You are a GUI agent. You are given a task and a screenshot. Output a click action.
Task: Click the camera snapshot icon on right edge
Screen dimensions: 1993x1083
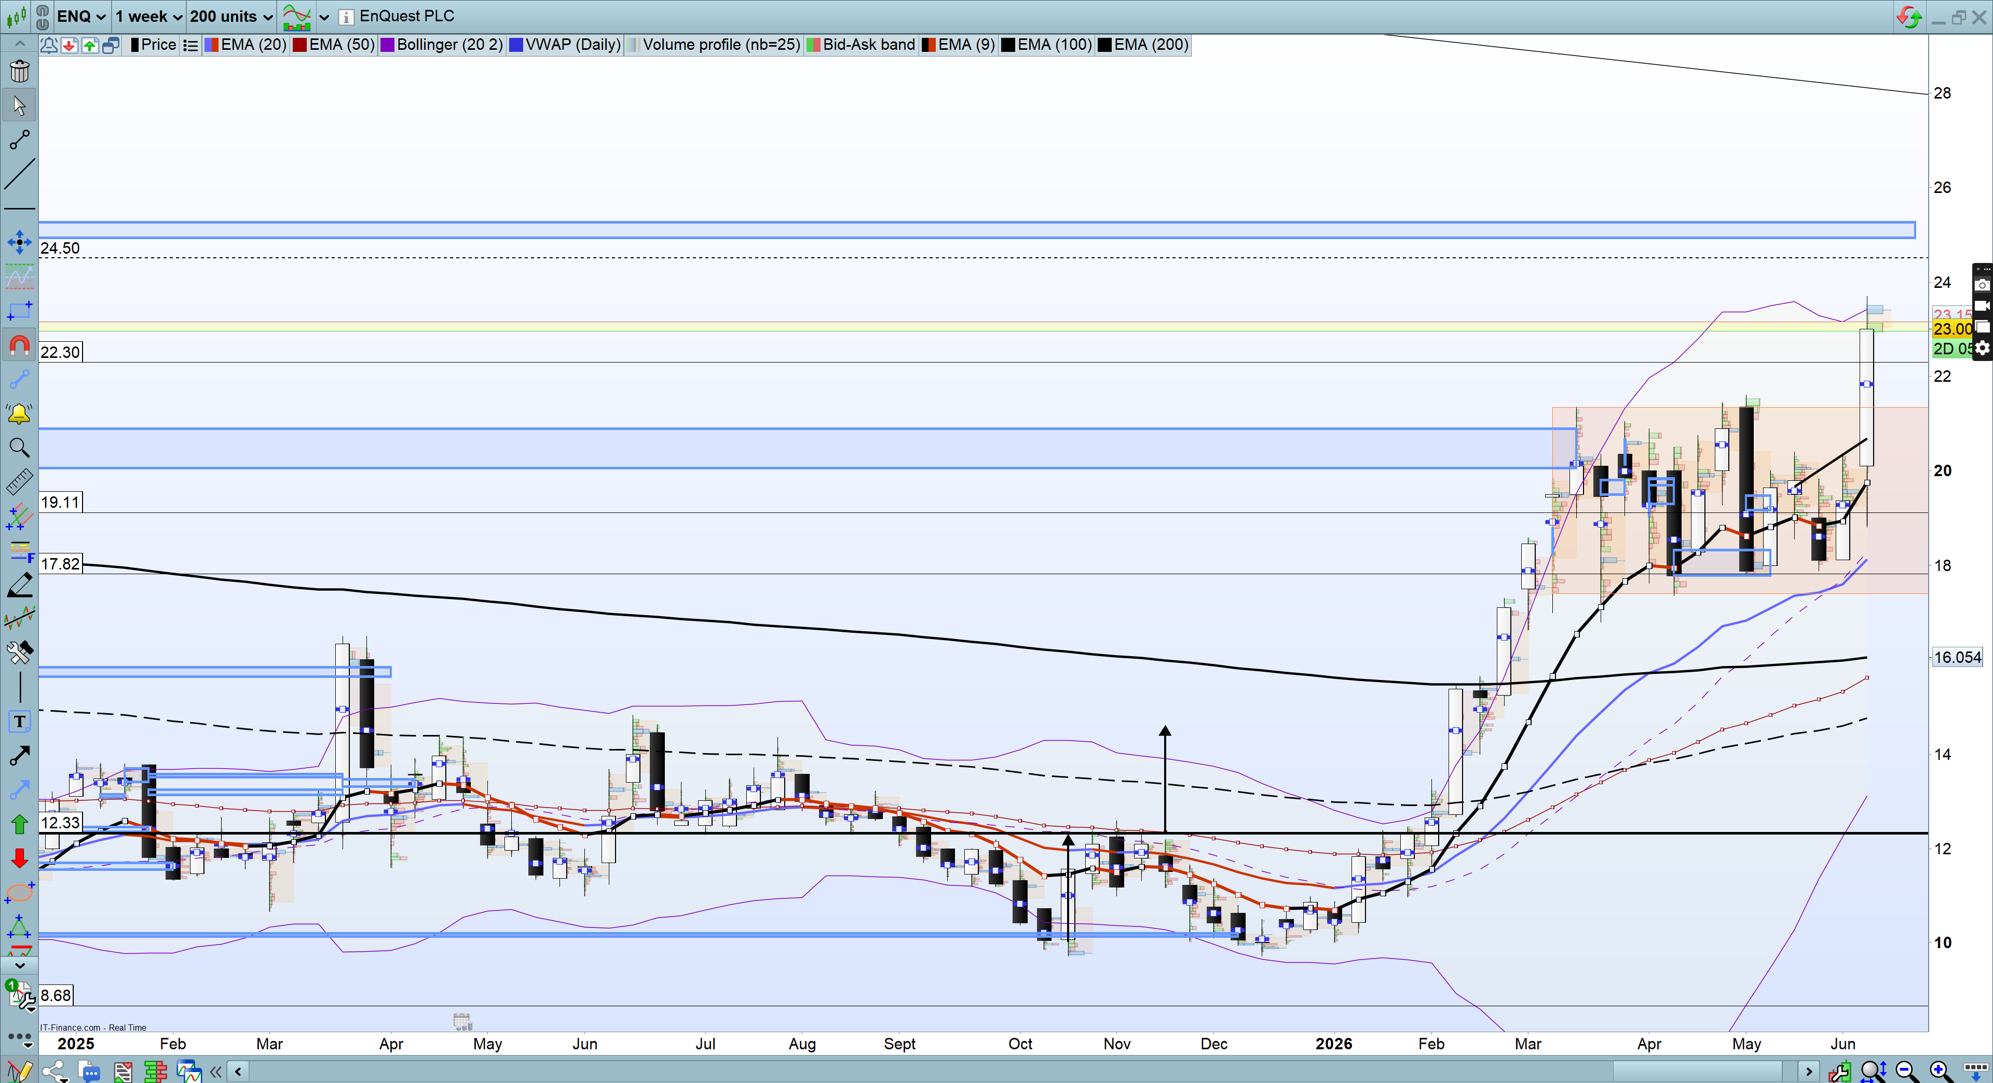click(x=1982, y=285)
